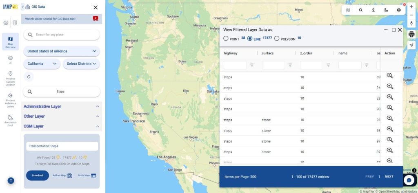Close the GIS Data panel
Image resolution: width=418 pixels, height=193 pixels.
(x=96, y=7)
